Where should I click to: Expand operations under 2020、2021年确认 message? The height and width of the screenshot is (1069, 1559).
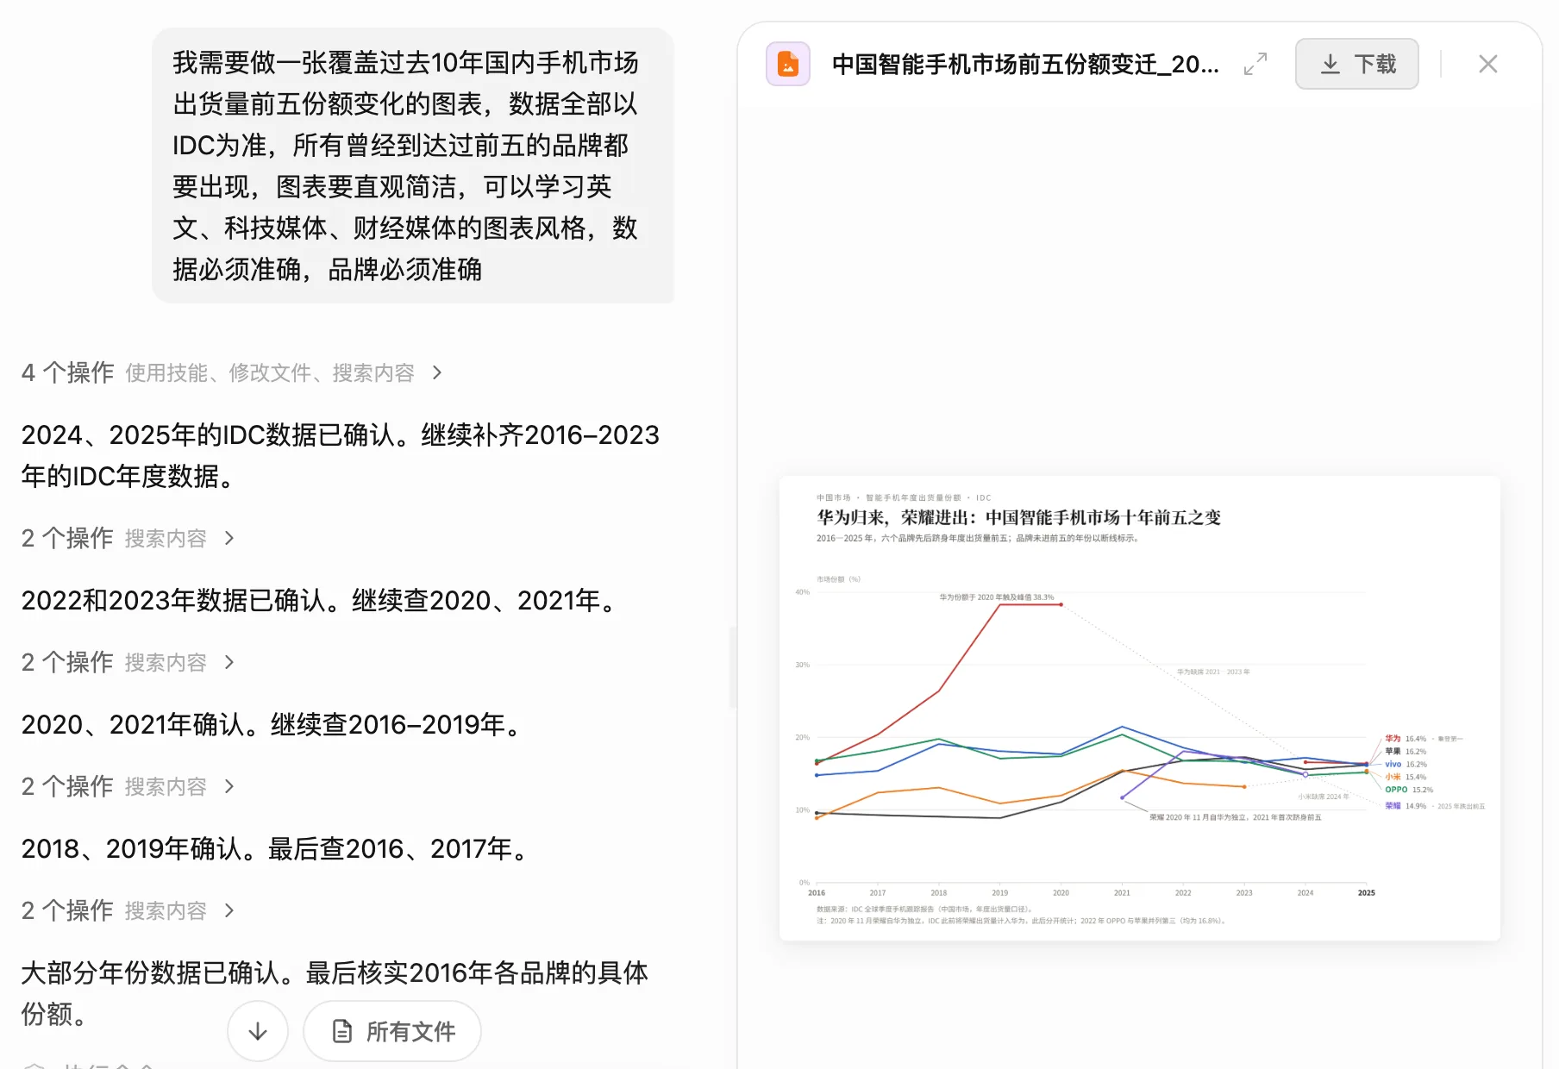(x=128, y=786)
